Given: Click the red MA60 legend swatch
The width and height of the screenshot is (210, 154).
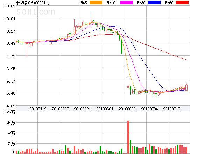Looking at the screenshot, I should pos(182,2).
